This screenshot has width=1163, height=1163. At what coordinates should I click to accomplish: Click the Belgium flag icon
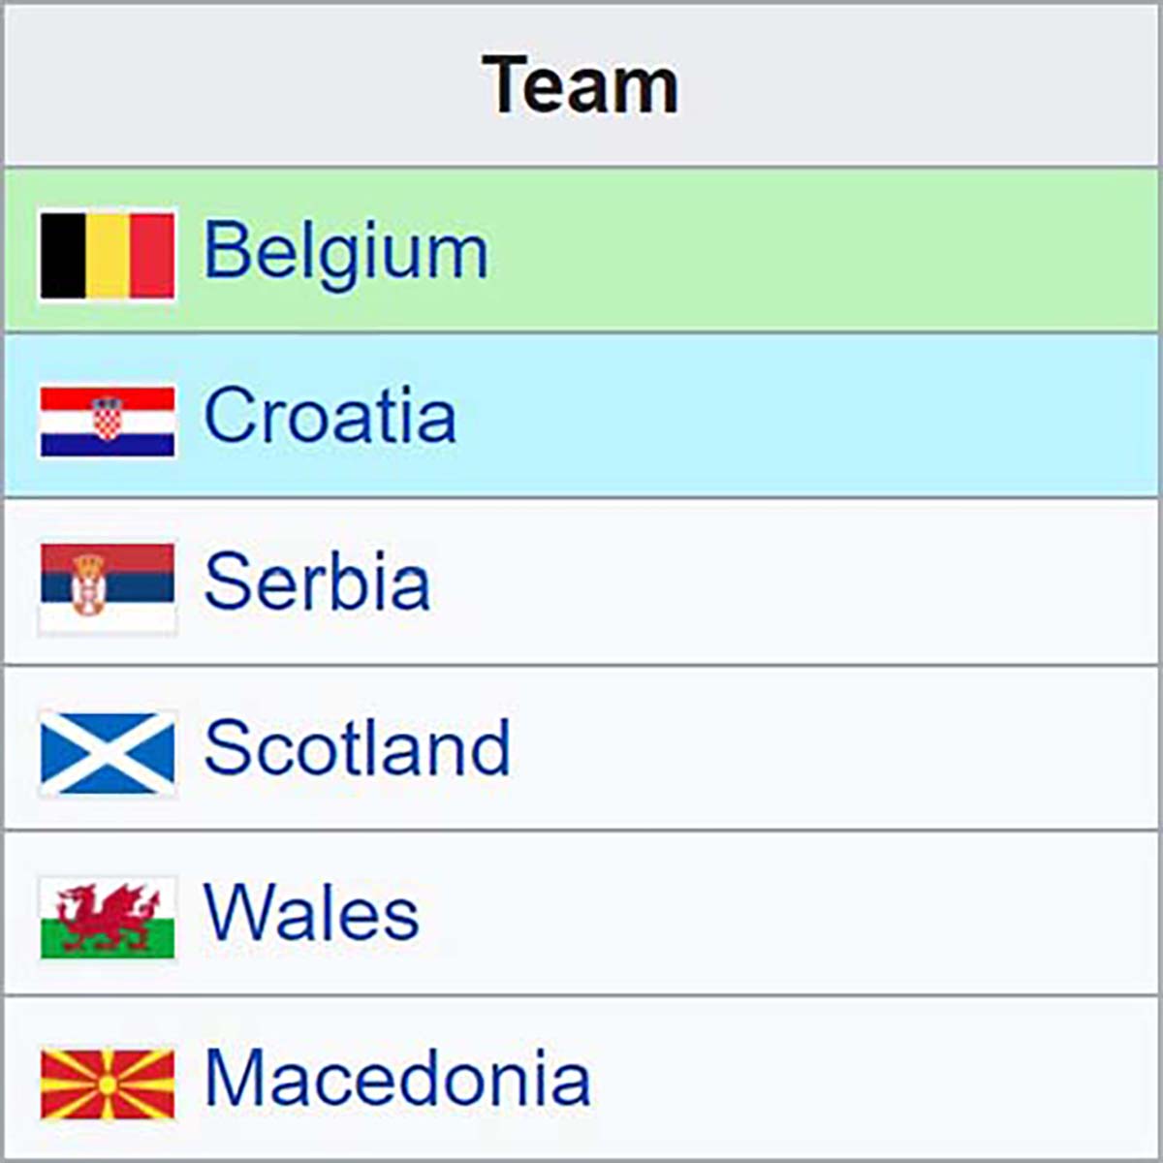(x=108, y=256)
